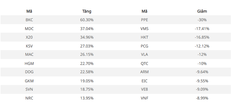Select the VMS ticker cell
Image resolution: width=237 pixels, height=111 pixels.
144,29
